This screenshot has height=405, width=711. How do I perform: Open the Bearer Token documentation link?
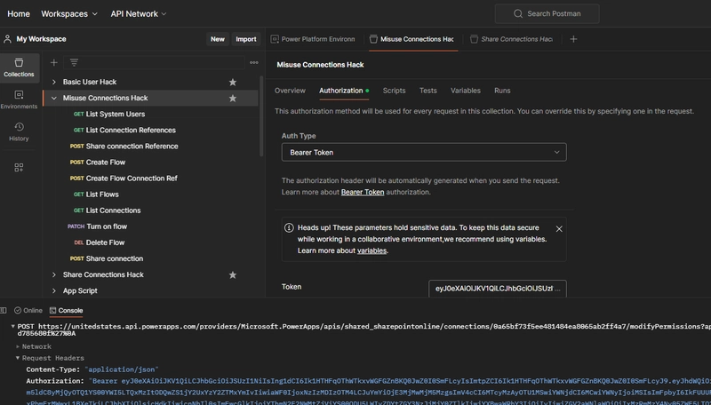pyautogui.click(x=363, y=192)
